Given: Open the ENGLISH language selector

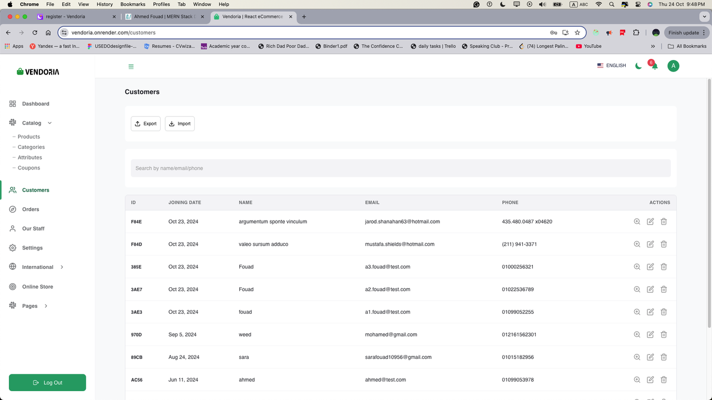Looking at the screenshot, I should [611, 66].
